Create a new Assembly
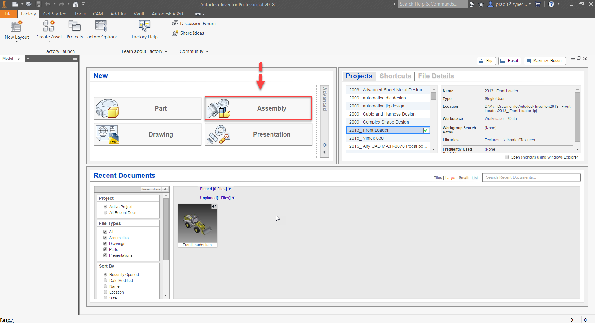The height and width of the screenshot is (323, 595). 258,108
